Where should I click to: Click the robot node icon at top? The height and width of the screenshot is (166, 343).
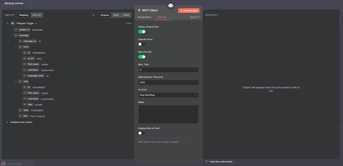[171, 5]
